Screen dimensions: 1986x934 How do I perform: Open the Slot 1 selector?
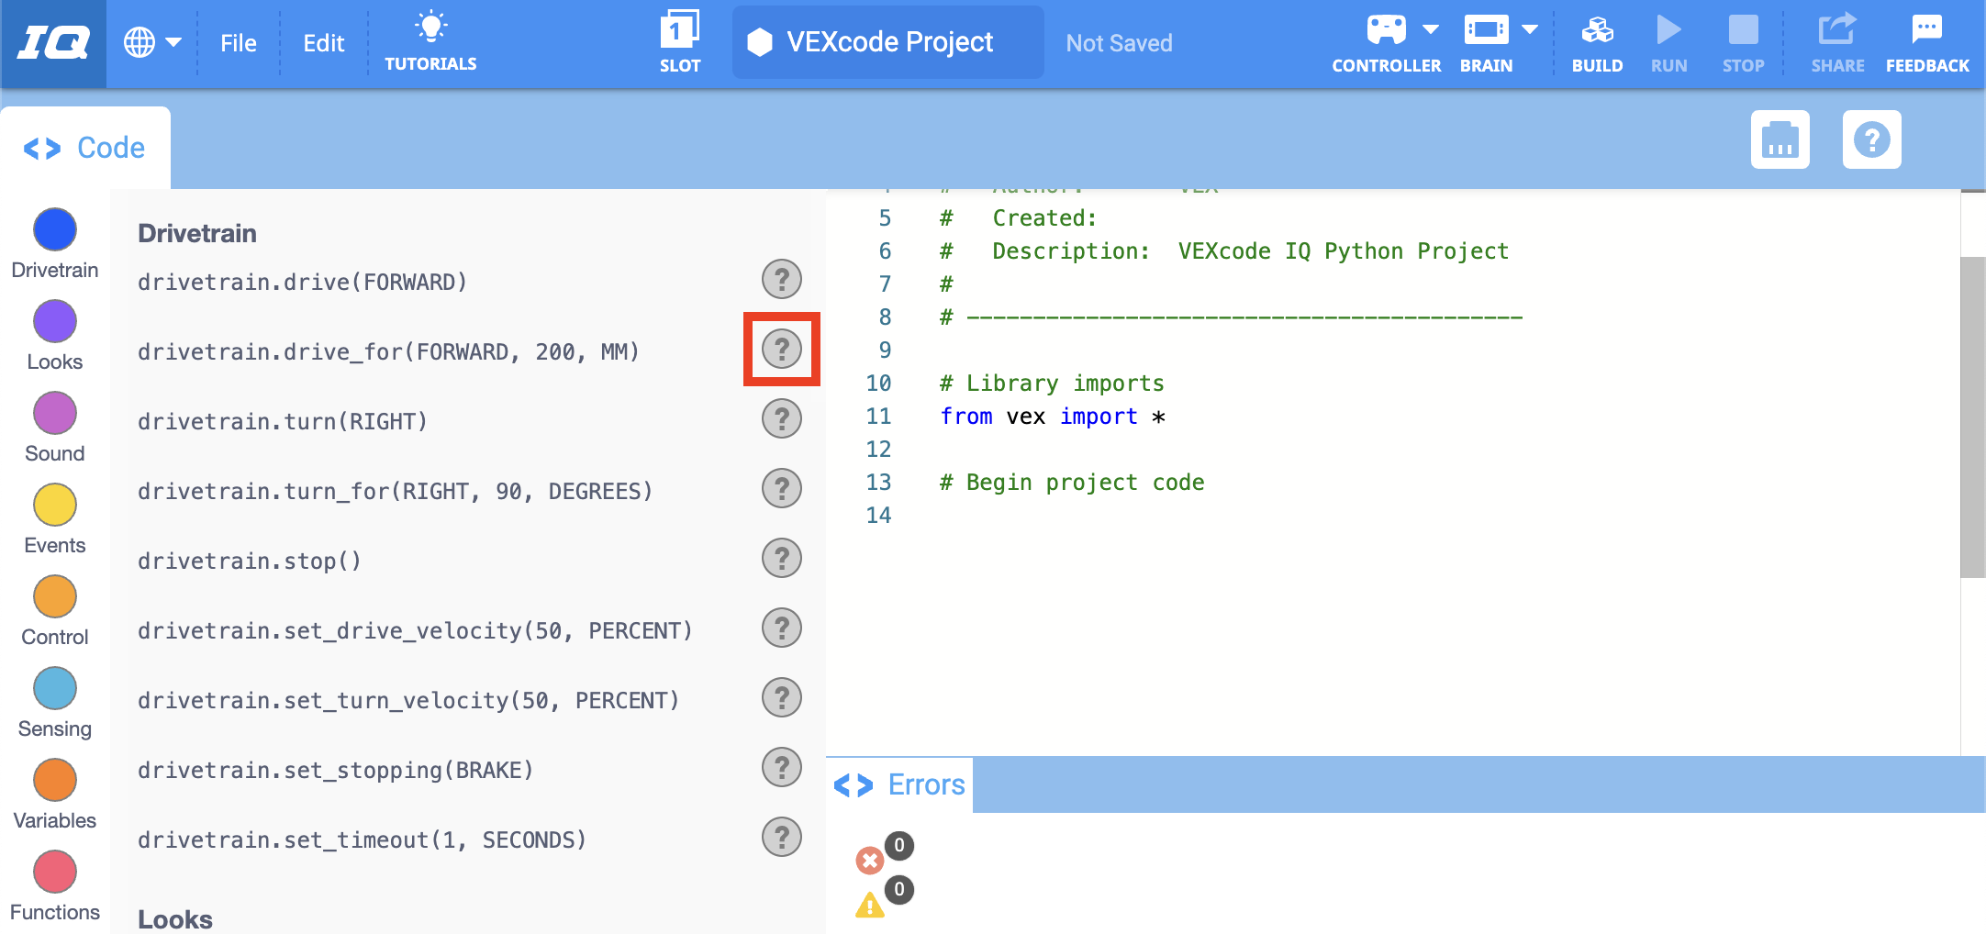pyautogui.click(x=680, y=40)
